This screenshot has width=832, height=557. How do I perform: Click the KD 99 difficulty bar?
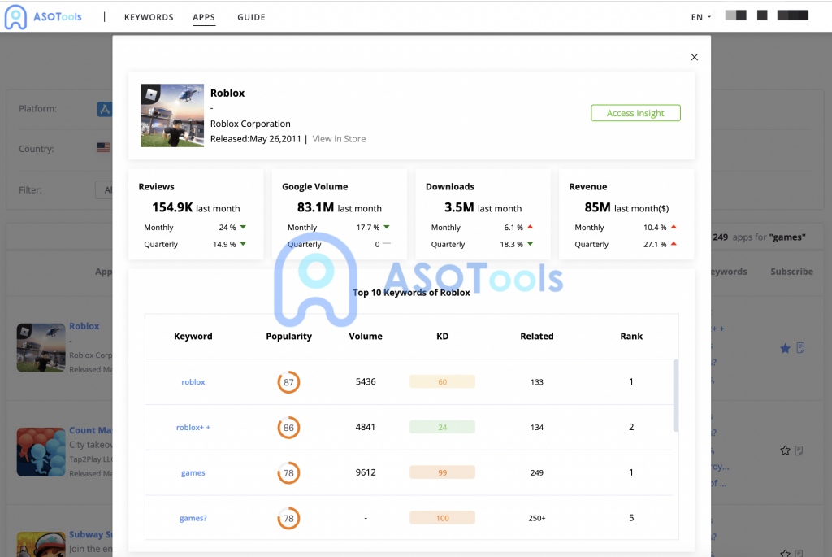point(443,472)
